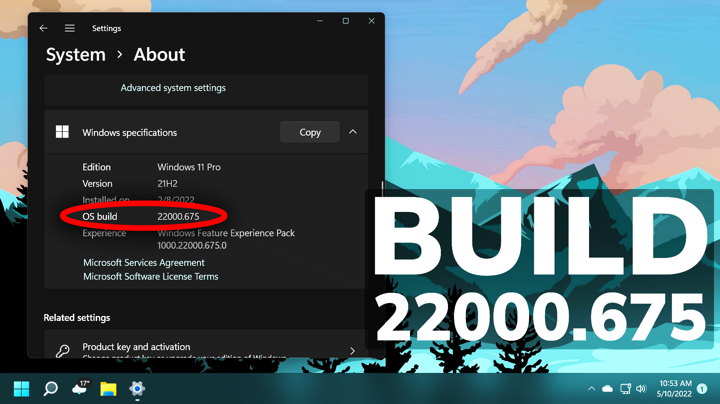Maximize the Settings window
Viewport: 720px width, 404px height.
click(x=346, y=21)
